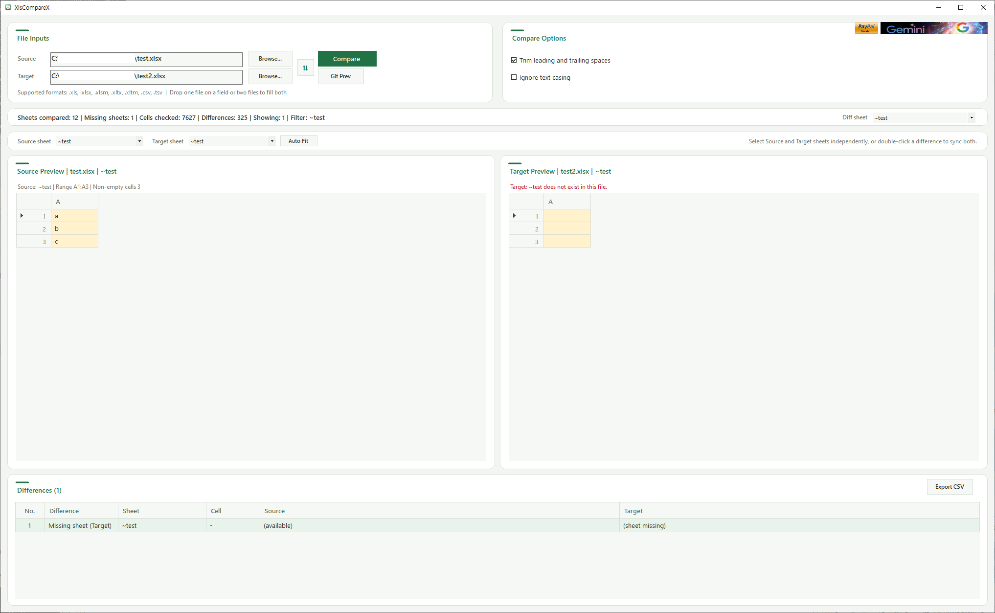Click the XlsCompareX title bar icon

(x=8, y=7)
